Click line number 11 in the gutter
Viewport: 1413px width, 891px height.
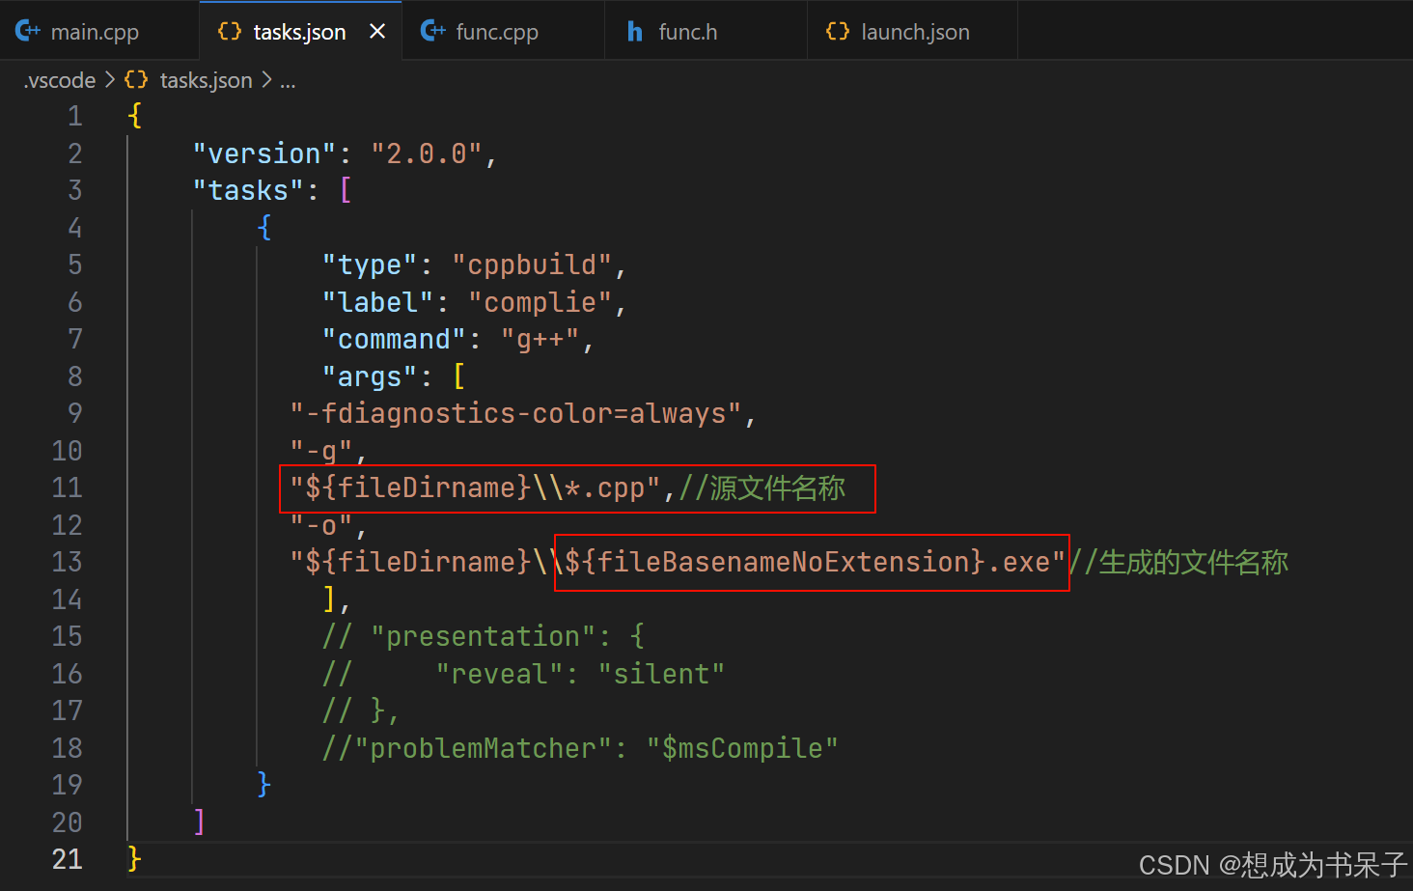point(67,487)
